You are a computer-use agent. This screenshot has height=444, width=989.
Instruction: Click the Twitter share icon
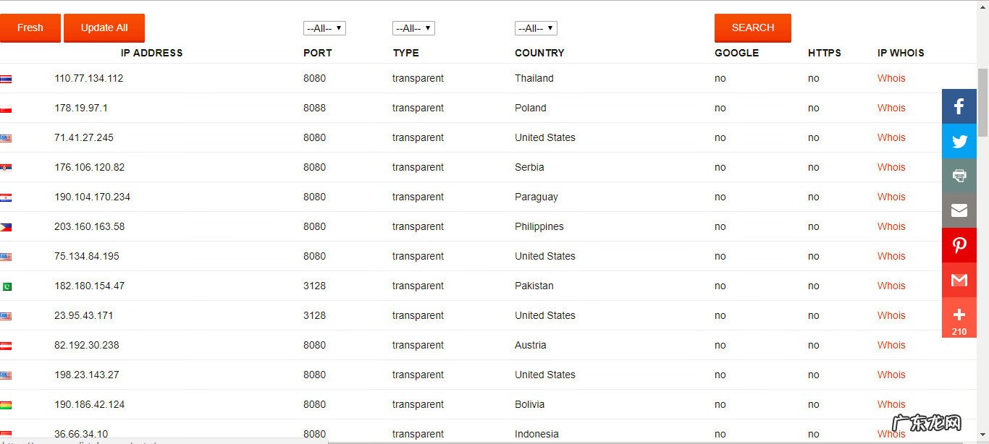click(x=959, y=141)
